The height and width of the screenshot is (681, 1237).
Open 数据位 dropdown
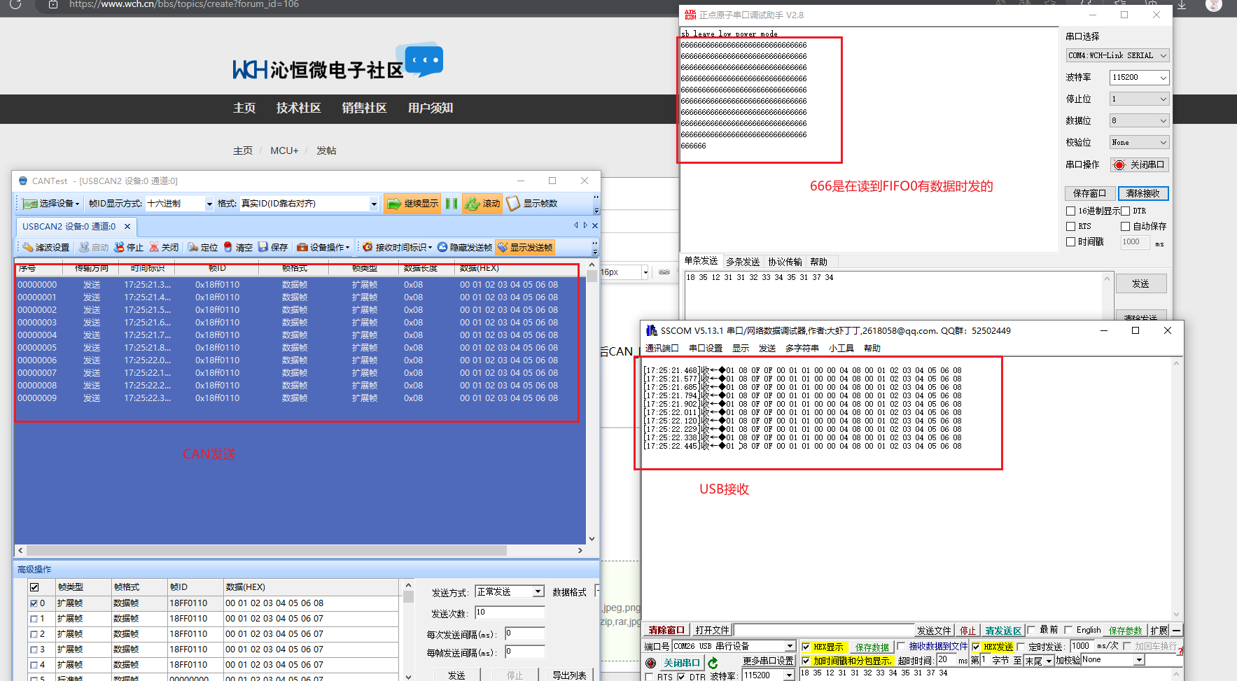pyautogui.click(x=1140, y=121)
